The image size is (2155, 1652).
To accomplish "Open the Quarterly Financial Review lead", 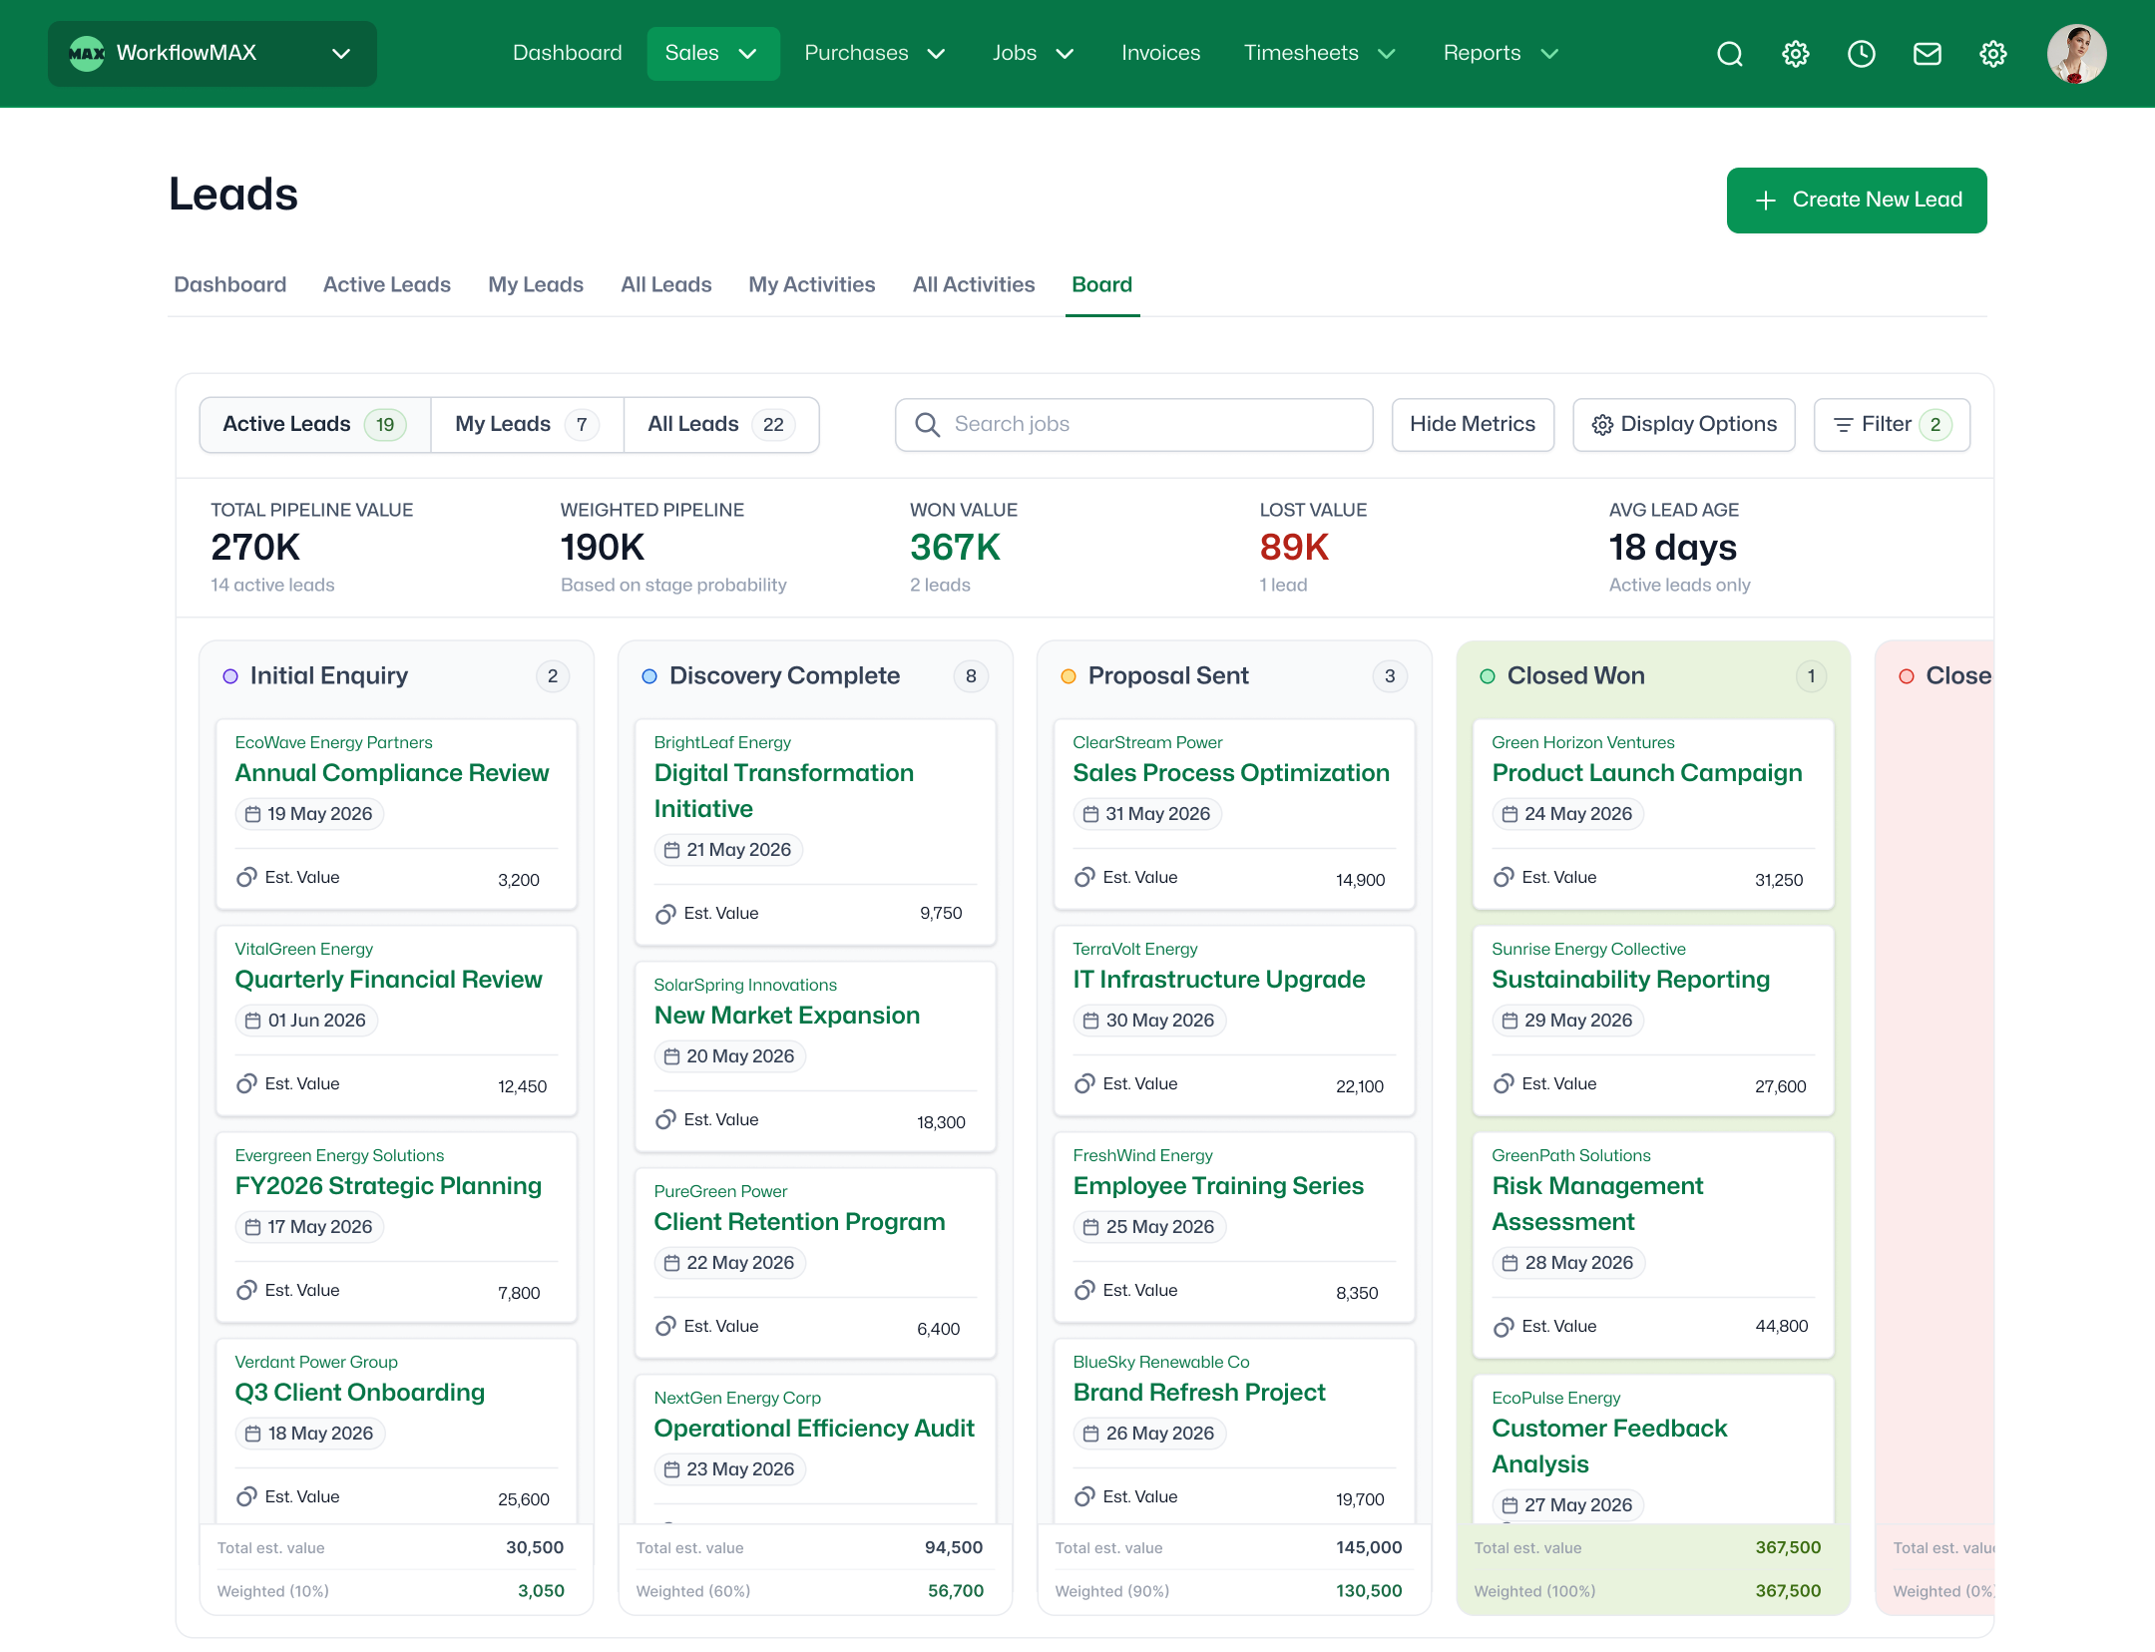I will (389, 980).
